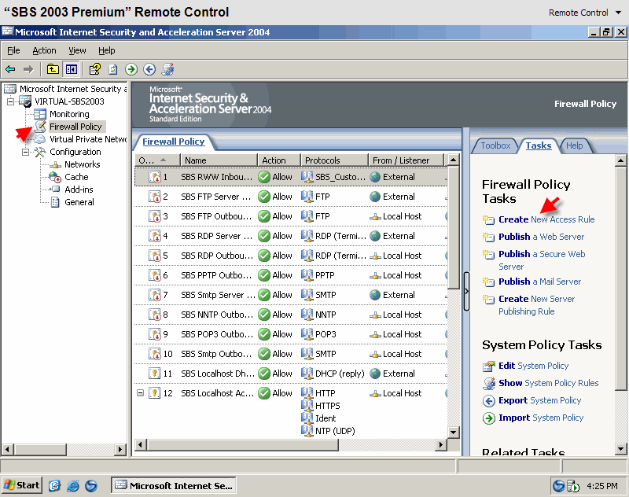This screenshot has height=497, width=629.
Task: Click the green Import arrow toolbar icon
Action: pos(131,69)
